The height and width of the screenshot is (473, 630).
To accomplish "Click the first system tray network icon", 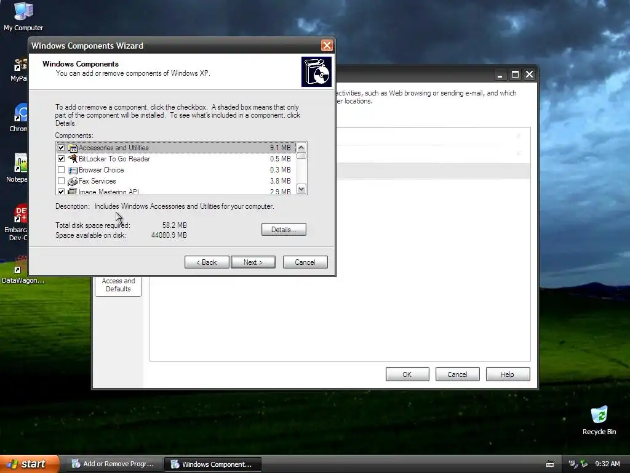I will tap(573, 464).
